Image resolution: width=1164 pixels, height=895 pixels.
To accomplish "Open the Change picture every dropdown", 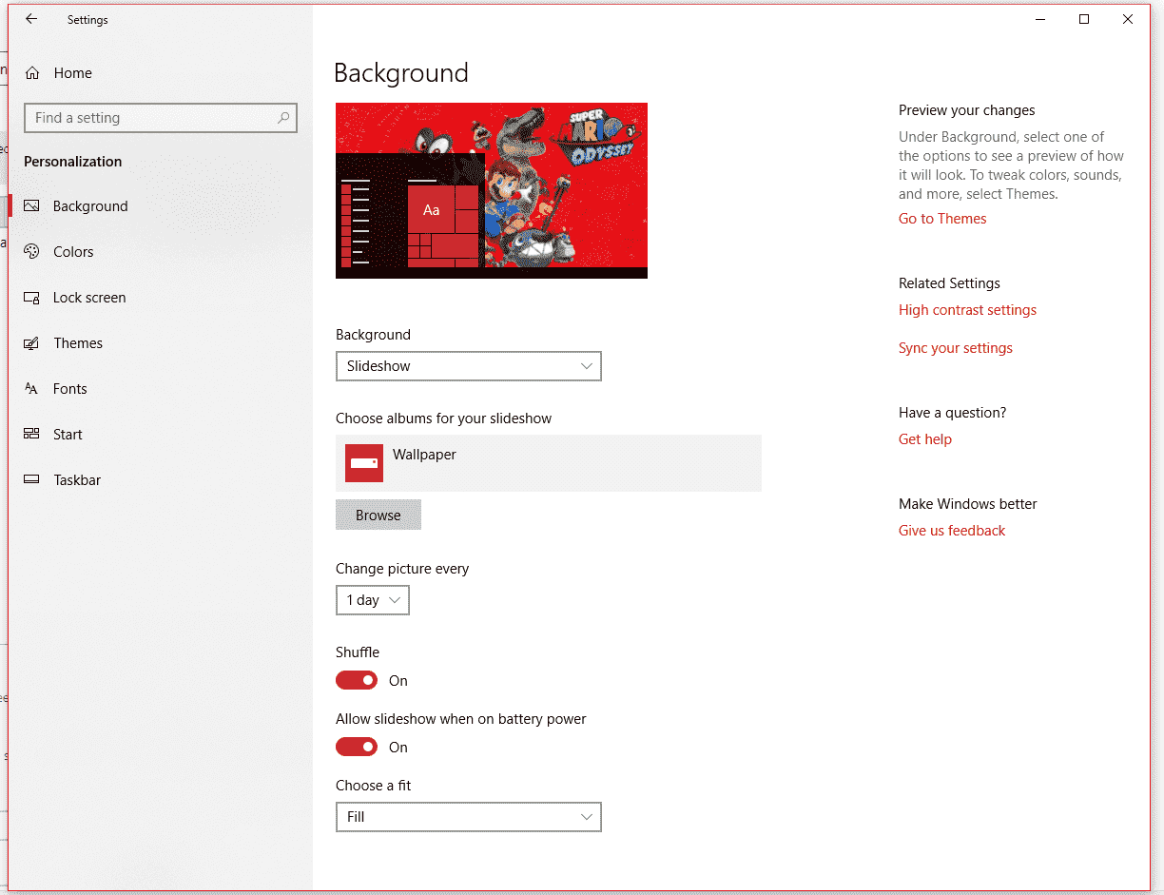I will point(373,600).
